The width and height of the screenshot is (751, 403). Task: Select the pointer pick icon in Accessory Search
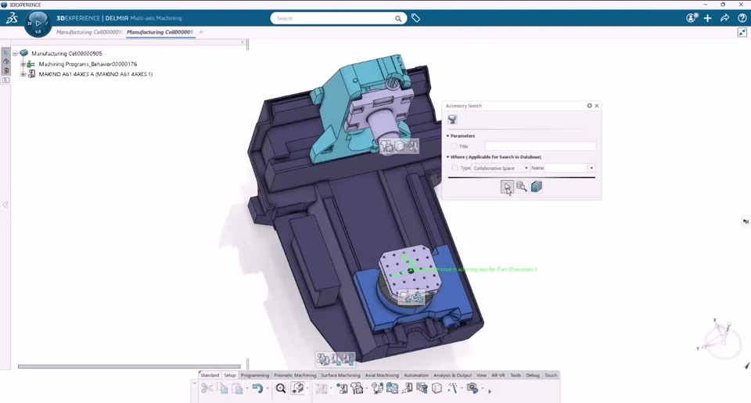coord(507,187)
